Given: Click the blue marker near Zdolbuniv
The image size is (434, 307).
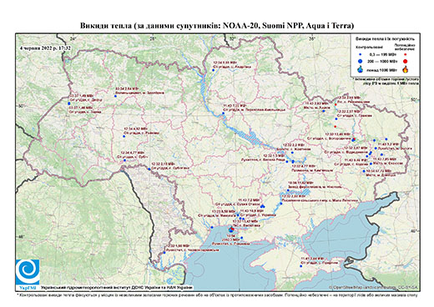Looking at the screenshot, I should 115,96.
